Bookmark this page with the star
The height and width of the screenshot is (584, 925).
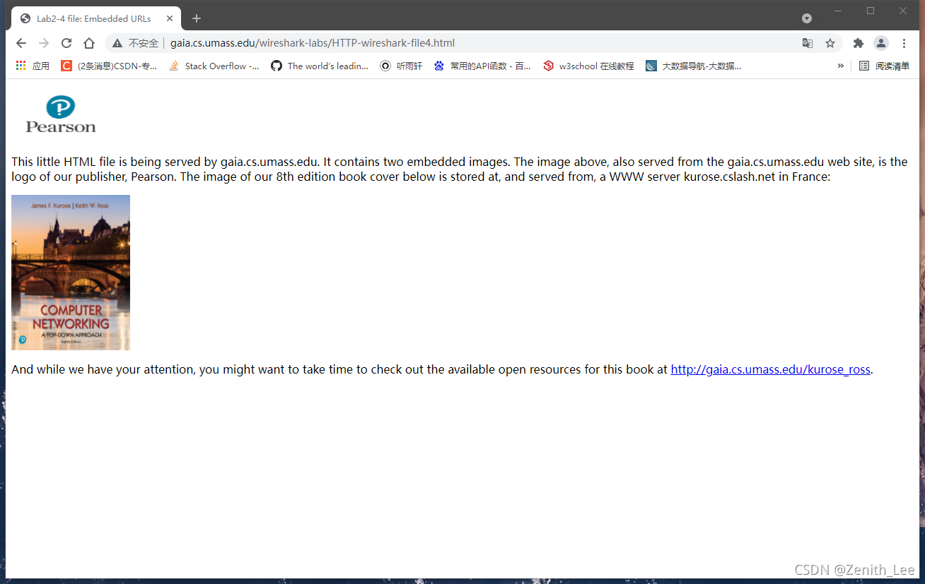[830, 43]
